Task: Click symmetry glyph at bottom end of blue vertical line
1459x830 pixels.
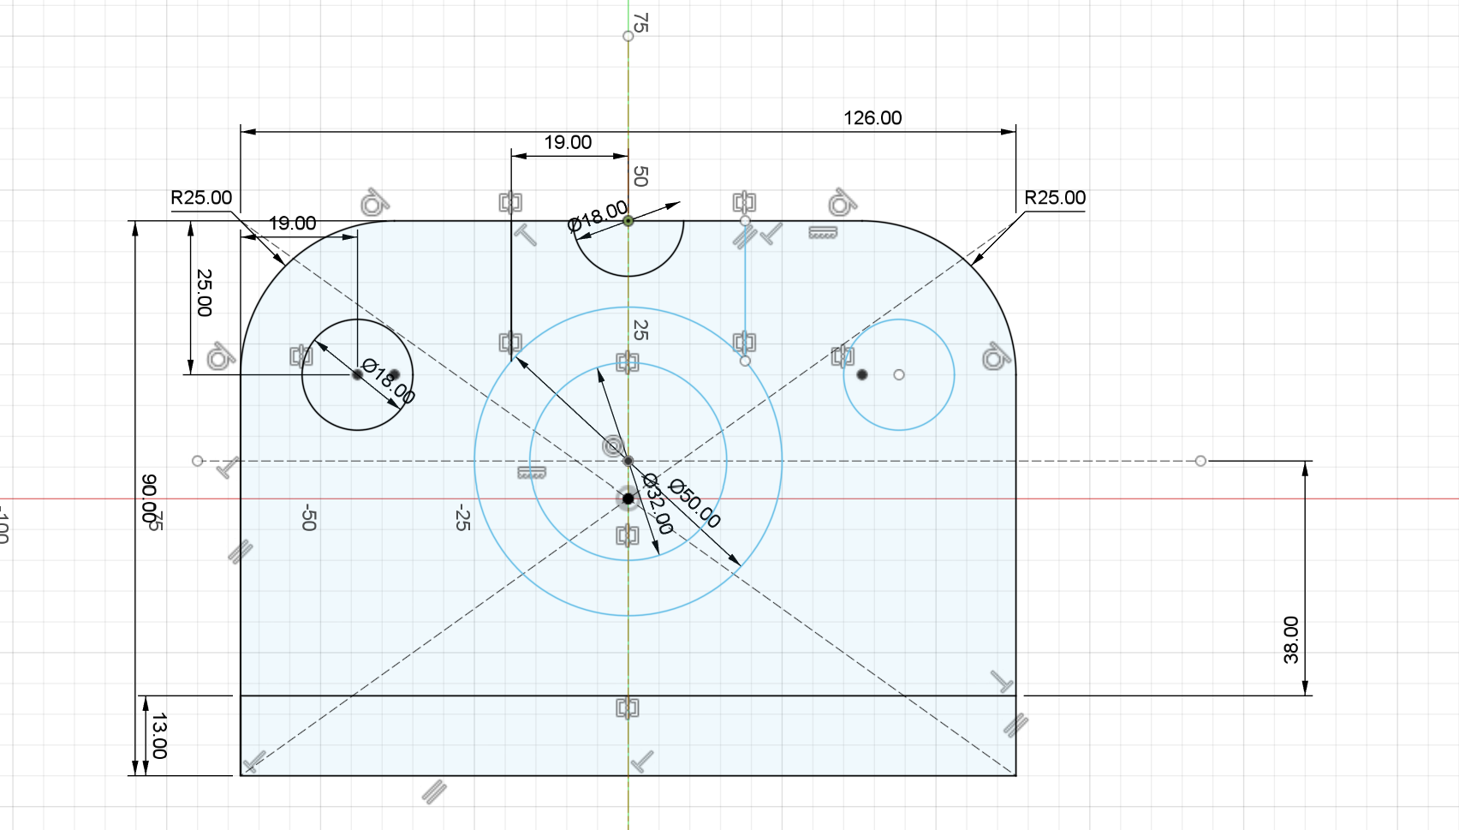Action: (x=744, y=343)
